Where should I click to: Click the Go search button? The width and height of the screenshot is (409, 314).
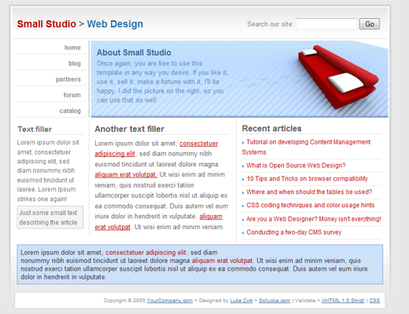pos(370,24)
